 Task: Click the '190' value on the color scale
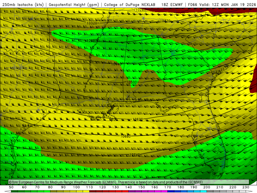(194, 187)
